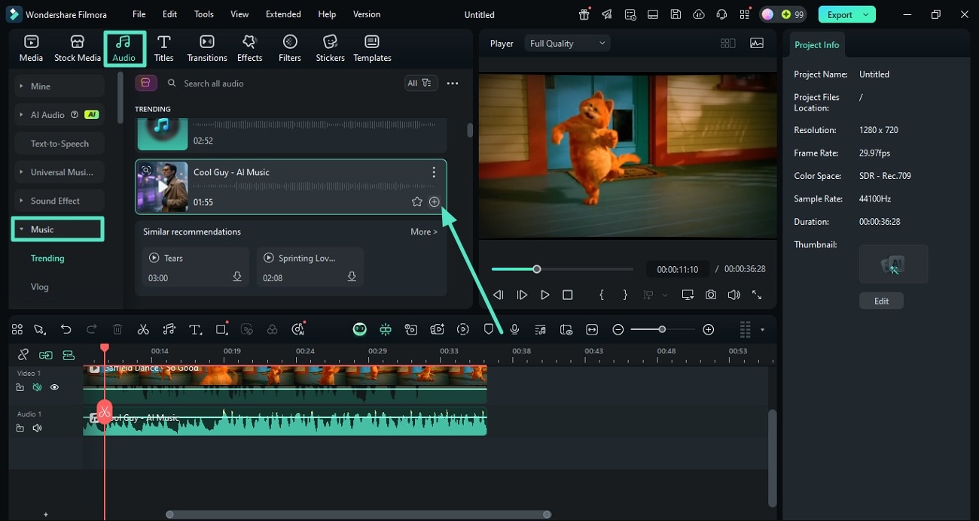Open the View menu
The width and height of the screenshot is (979, 521).
click(239, 14)
